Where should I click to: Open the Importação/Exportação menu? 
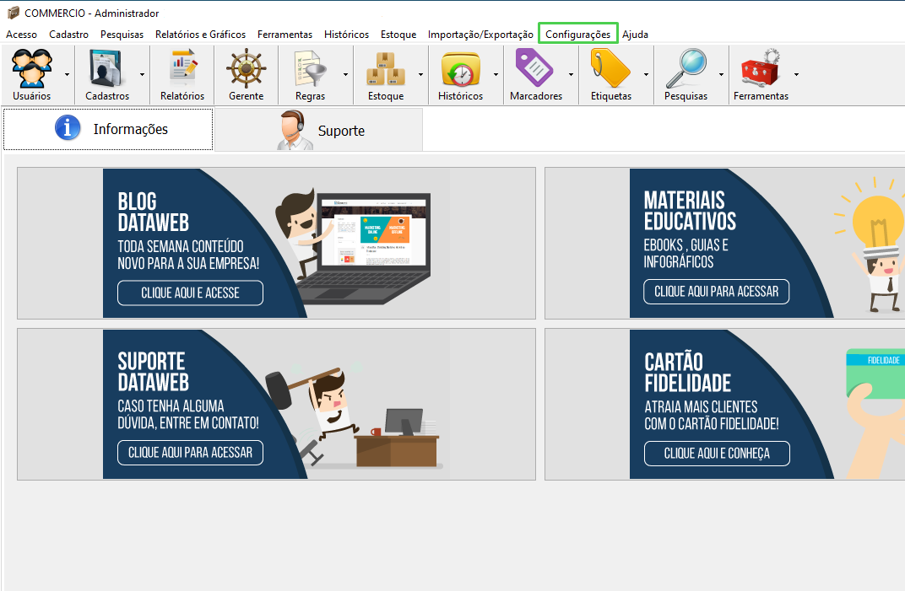coord(480,35)
